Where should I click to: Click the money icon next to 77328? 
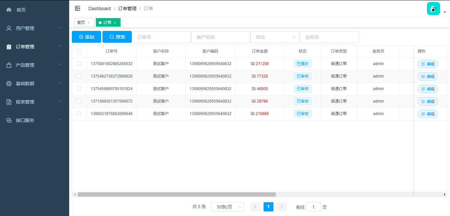click(x=254, y=76)
